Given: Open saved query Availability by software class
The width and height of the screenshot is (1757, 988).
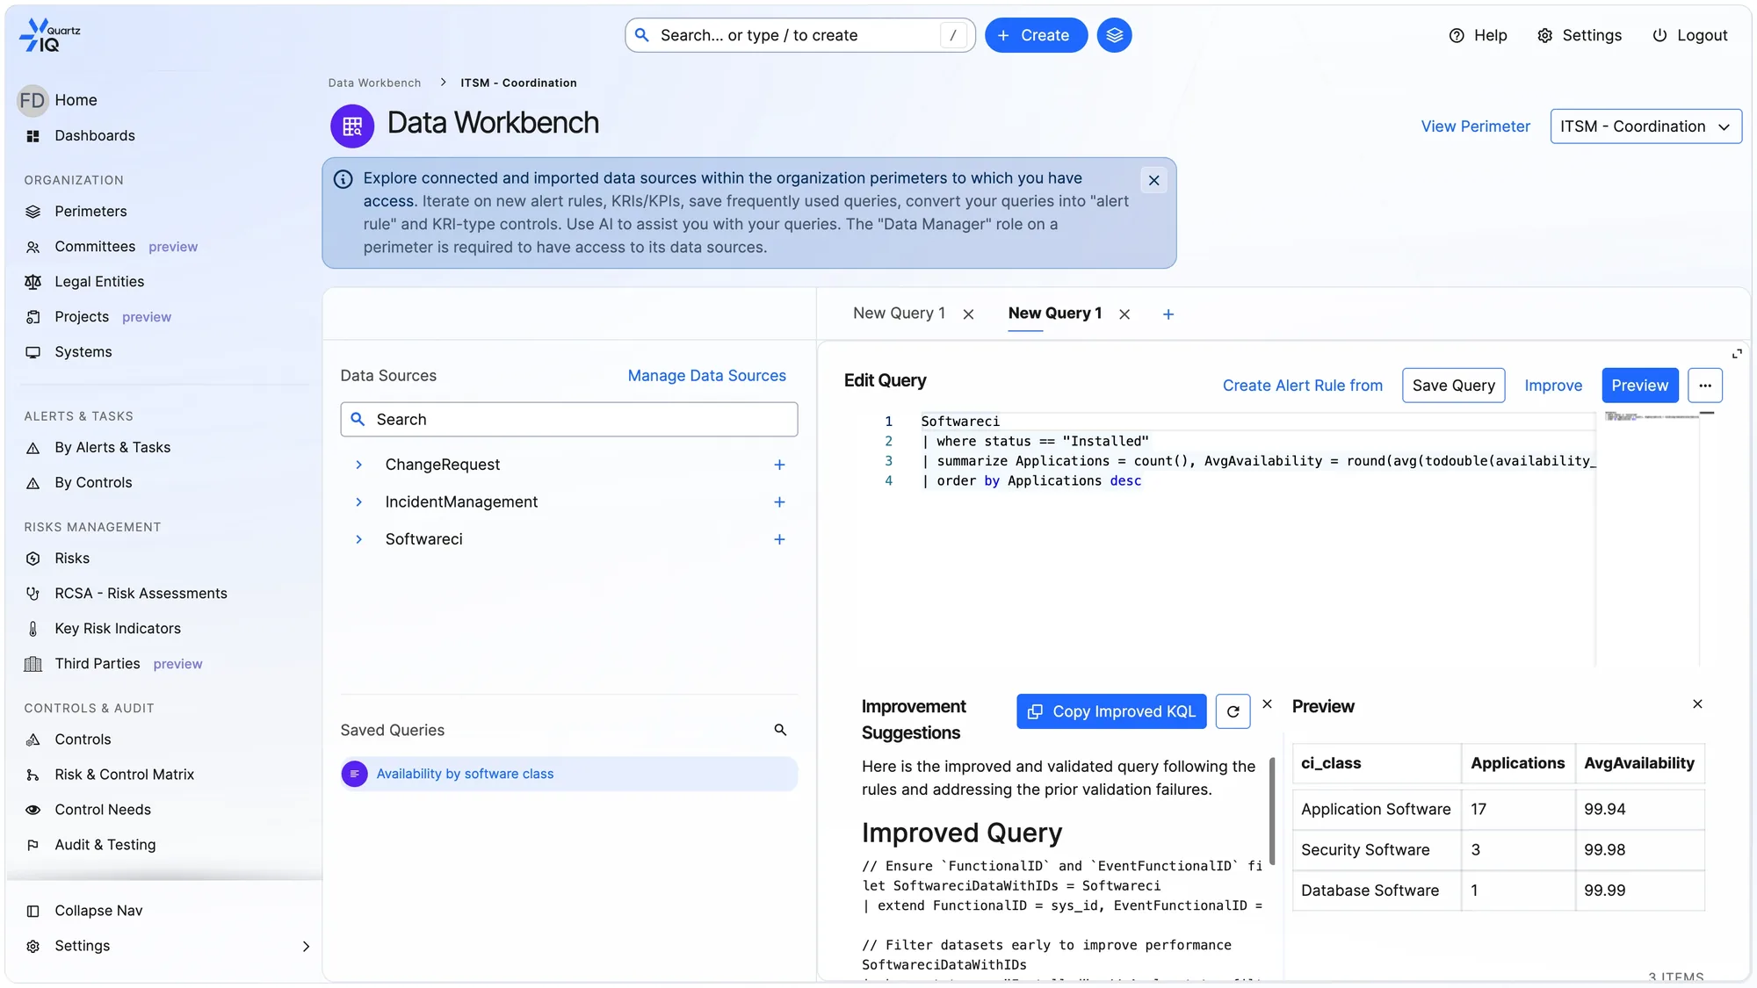Looking at the screenshot, I should pos(568,774).
